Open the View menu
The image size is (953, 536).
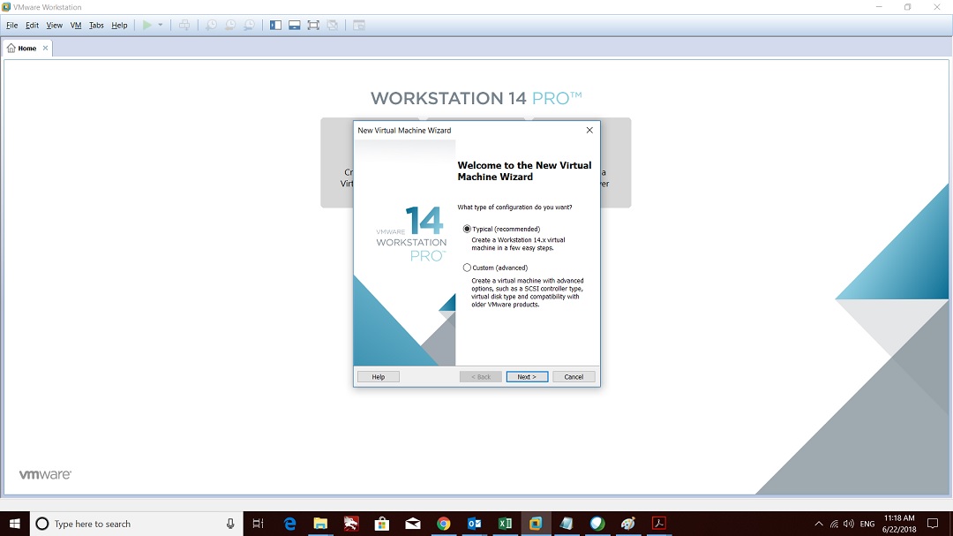coord(54,25)
